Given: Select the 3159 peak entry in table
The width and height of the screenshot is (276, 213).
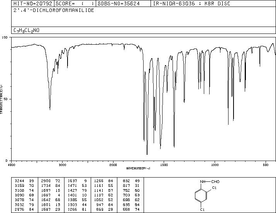Looking at the screenshot, I should pyautogui.click(x=24, y=186).
